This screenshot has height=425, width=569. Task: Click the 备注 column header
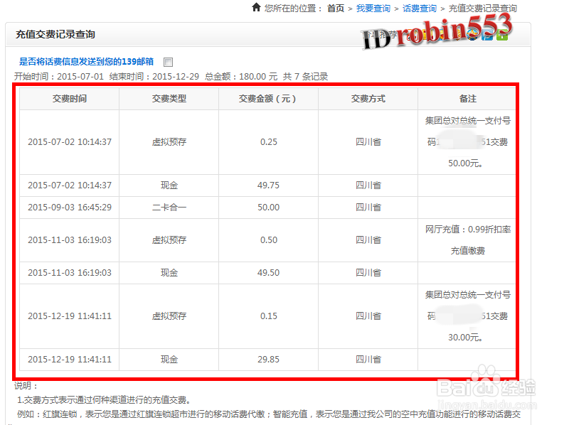(x=467, y=99)
